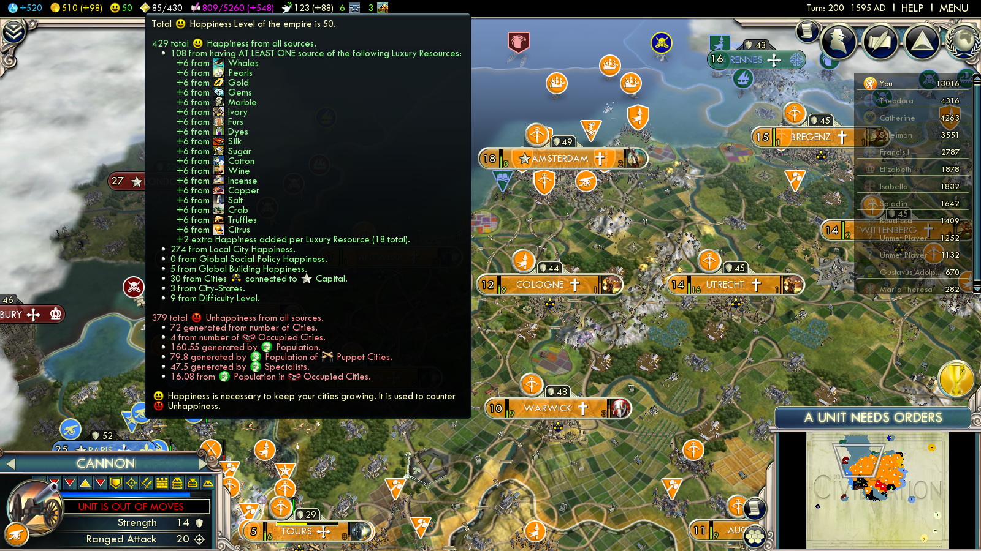Open the Amsterdam city banner
This screenshot has height=551, width=981.
tap(559, 159)
